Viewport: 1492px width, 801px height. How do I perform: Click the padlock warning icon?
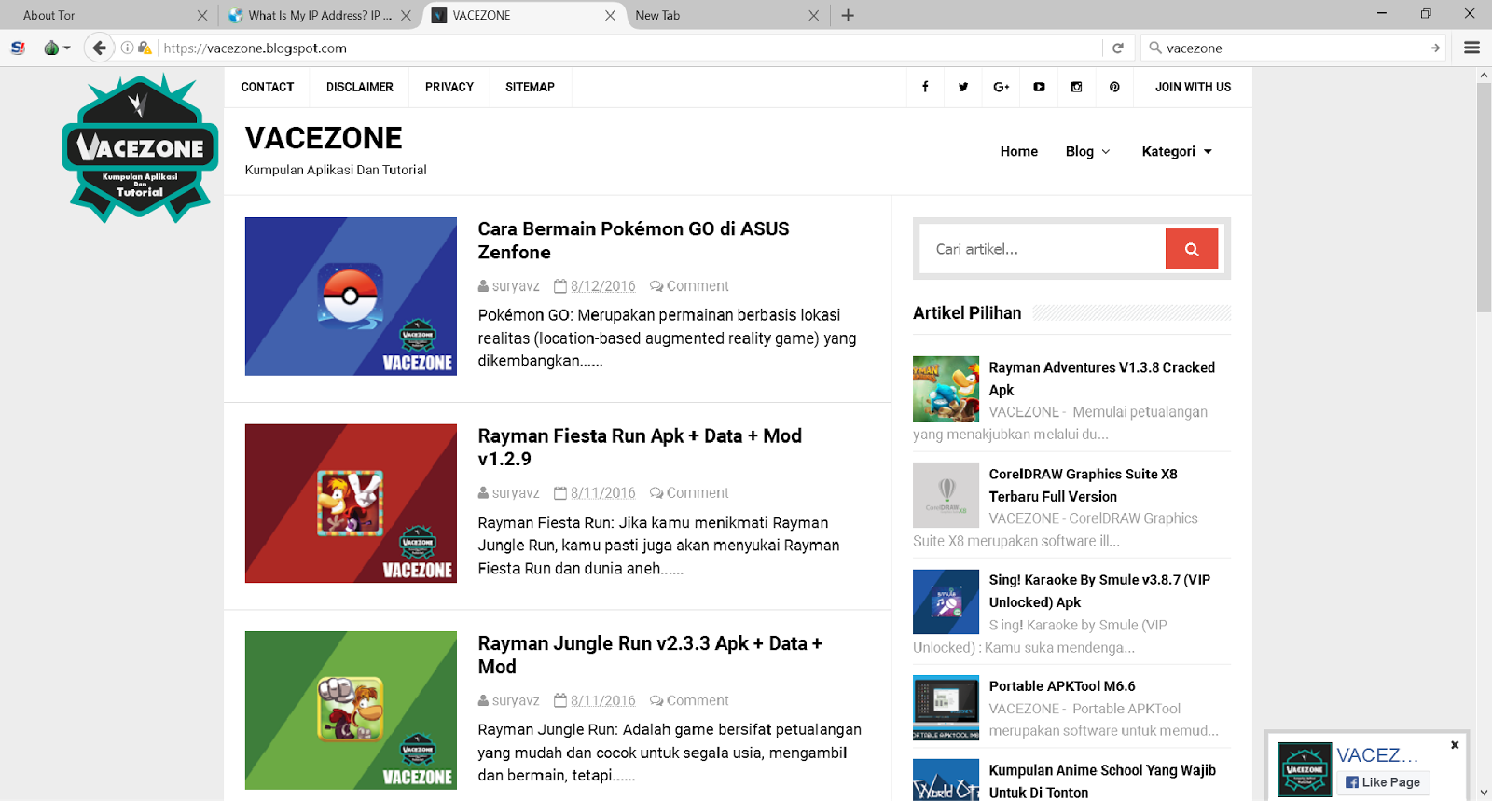[145, 48]
